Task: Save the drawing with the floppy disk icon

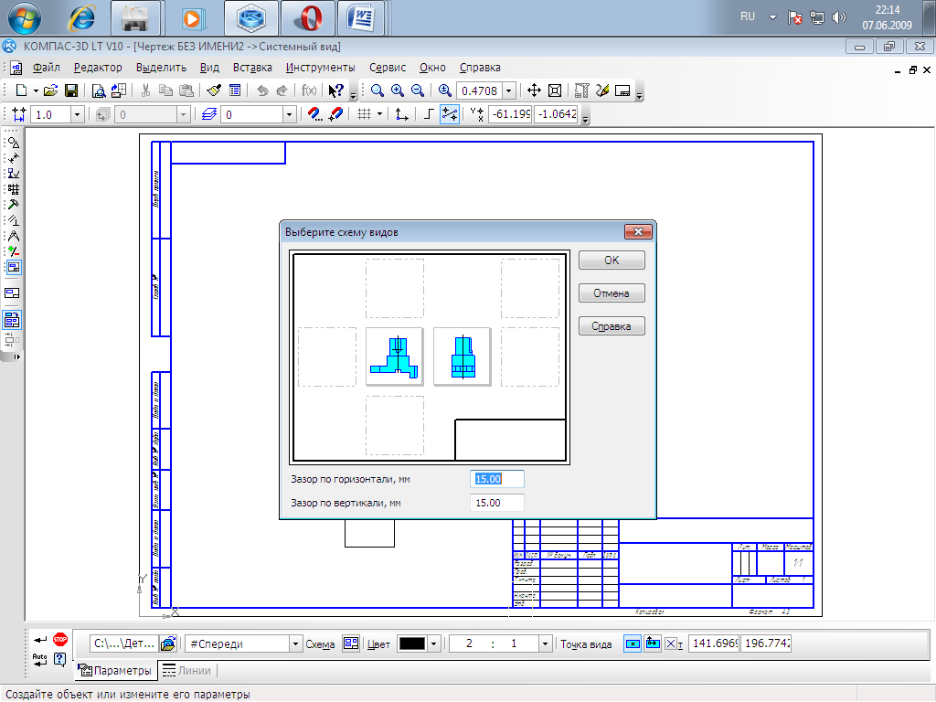Action: pos(71,90)
